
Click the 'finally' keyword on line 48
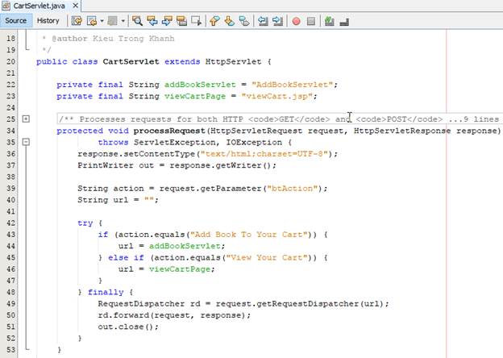tap(106, 293)
